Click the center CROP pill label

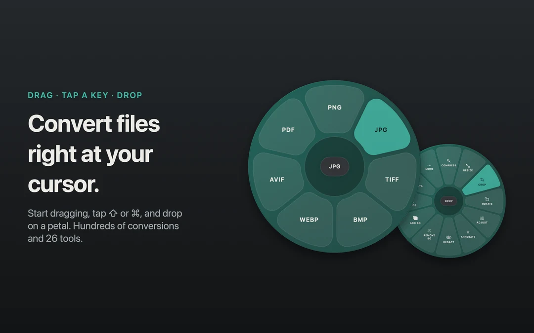point(448,201)
